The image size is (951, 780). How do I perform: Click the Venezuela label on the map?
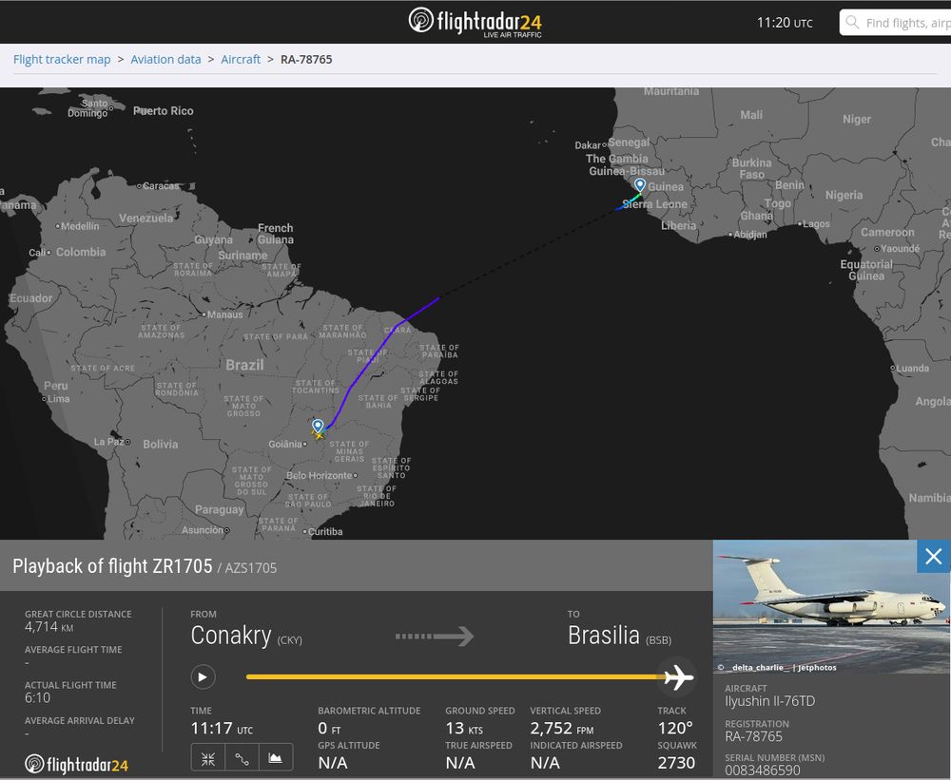(146, 219)
